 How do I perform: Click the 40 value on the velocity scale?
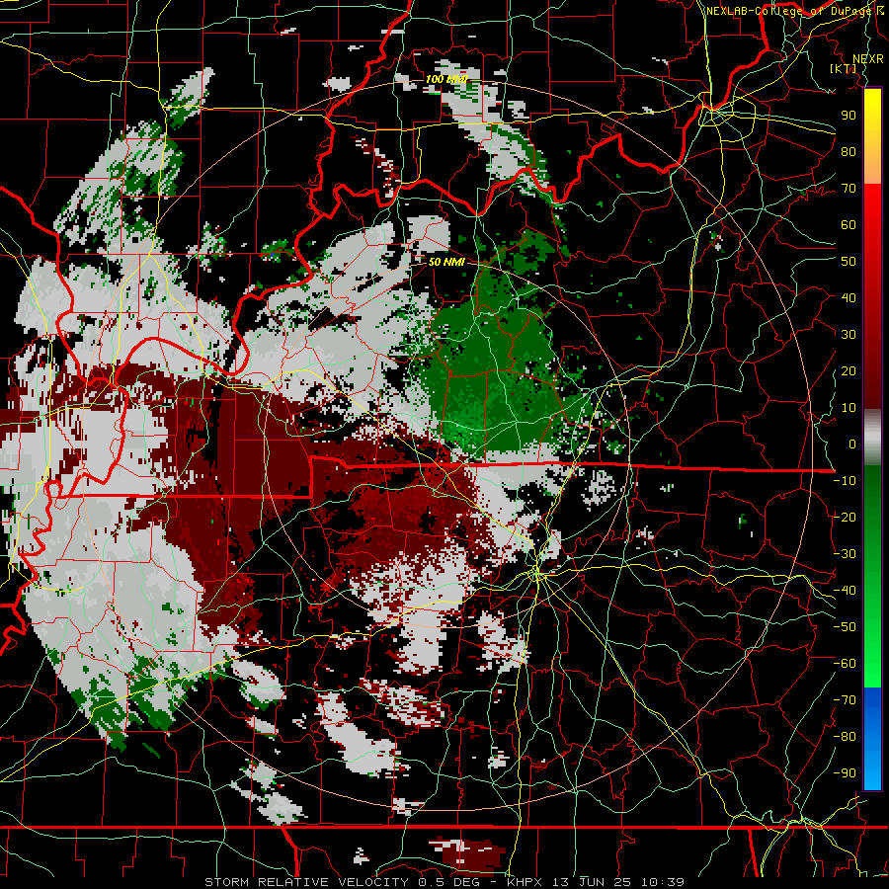[849, 297]
